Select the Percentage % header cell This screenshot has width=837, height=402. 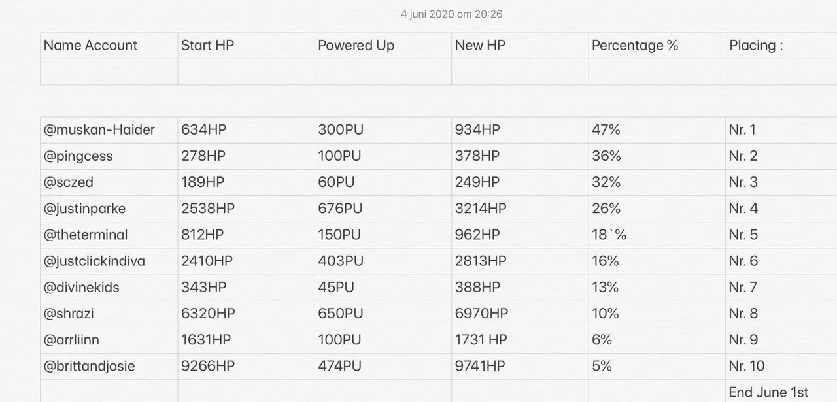[657, 46]
